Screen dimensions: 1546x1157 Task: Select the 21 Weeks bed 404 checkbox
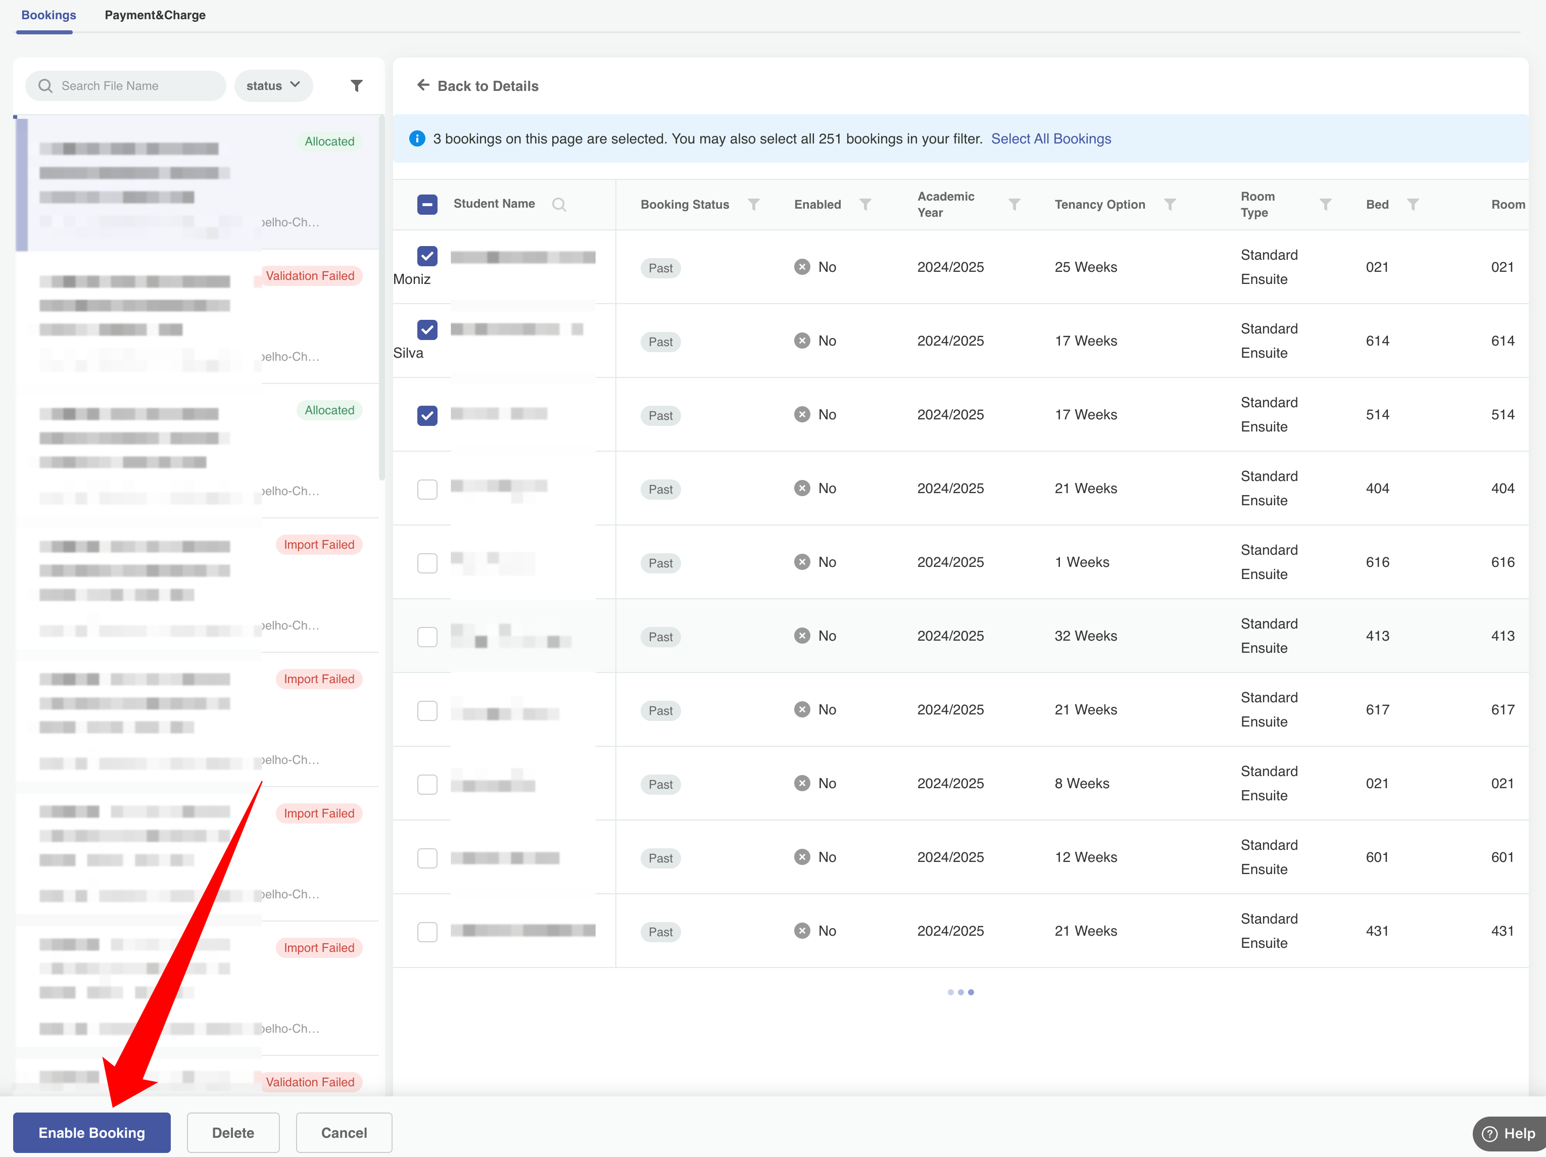point(427,490)
